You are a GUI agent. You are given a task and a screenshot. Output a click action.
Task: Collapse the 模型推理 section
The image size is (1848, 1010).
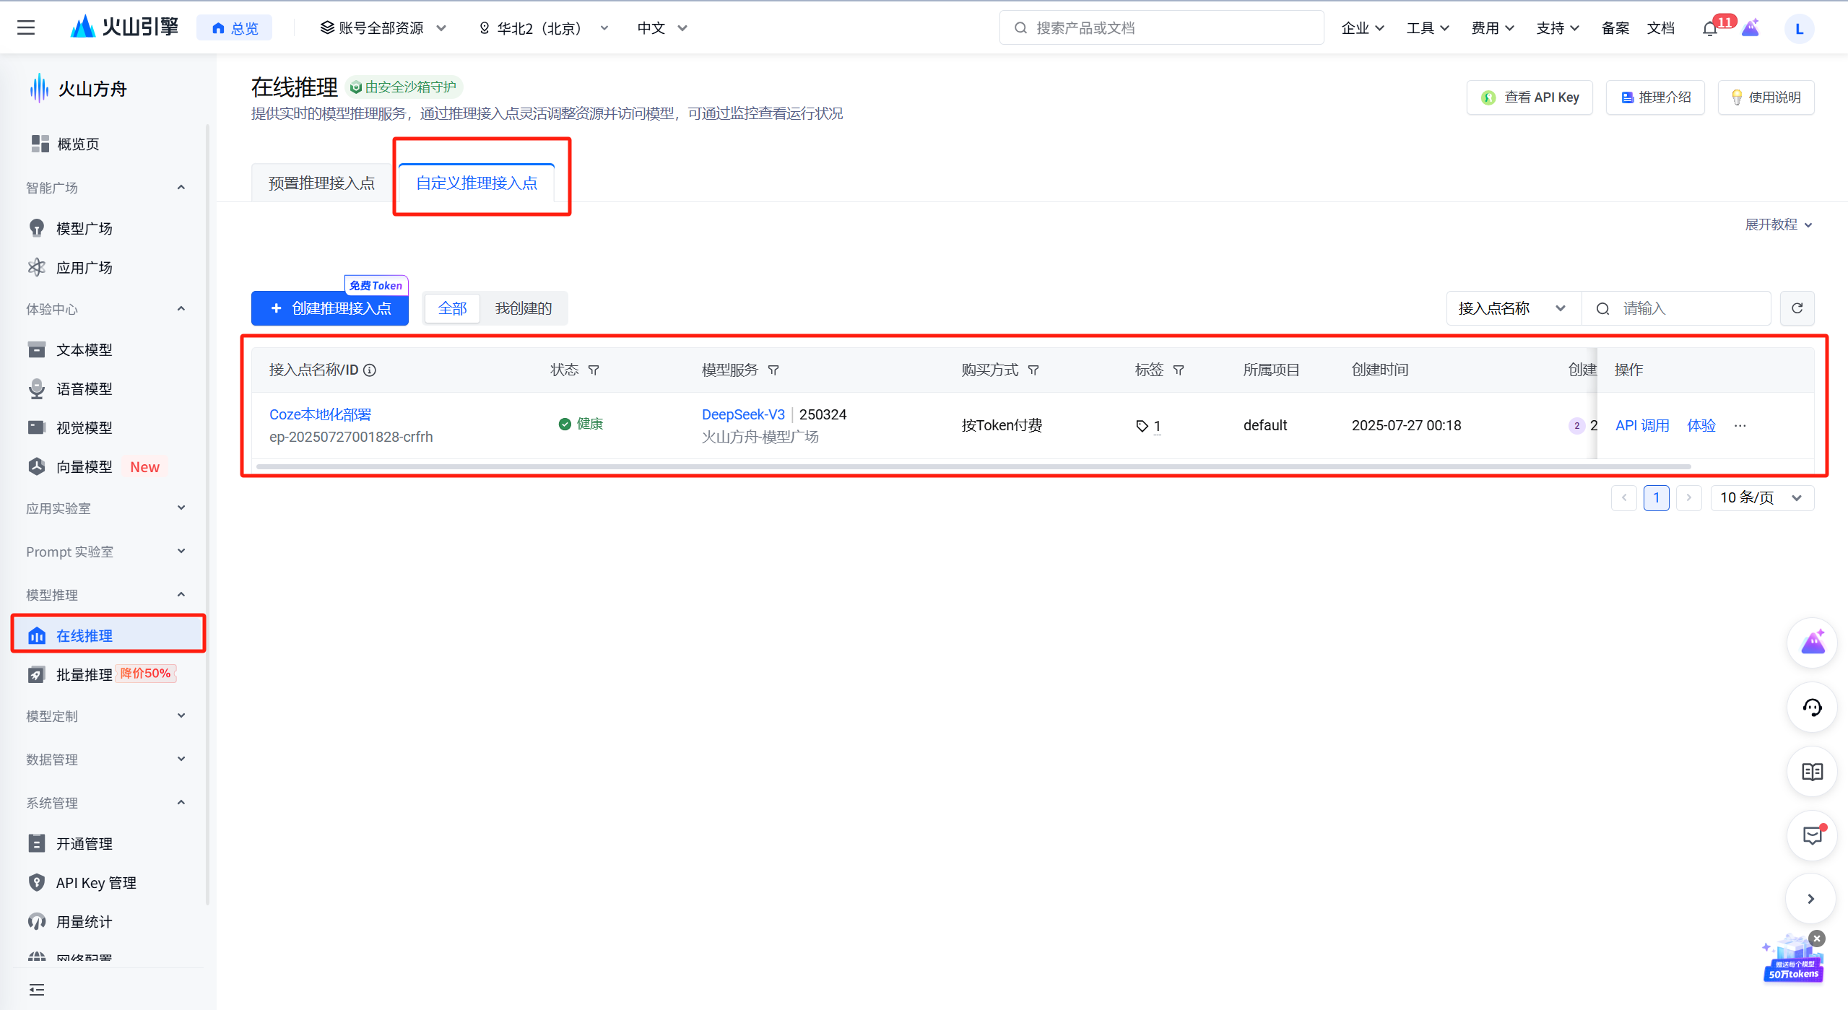[181, 595]
